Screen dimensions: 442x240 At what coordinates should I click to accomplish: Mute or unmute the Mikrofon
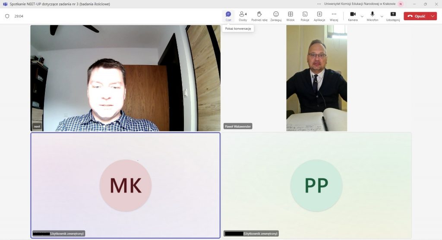[x=372, y=16]
